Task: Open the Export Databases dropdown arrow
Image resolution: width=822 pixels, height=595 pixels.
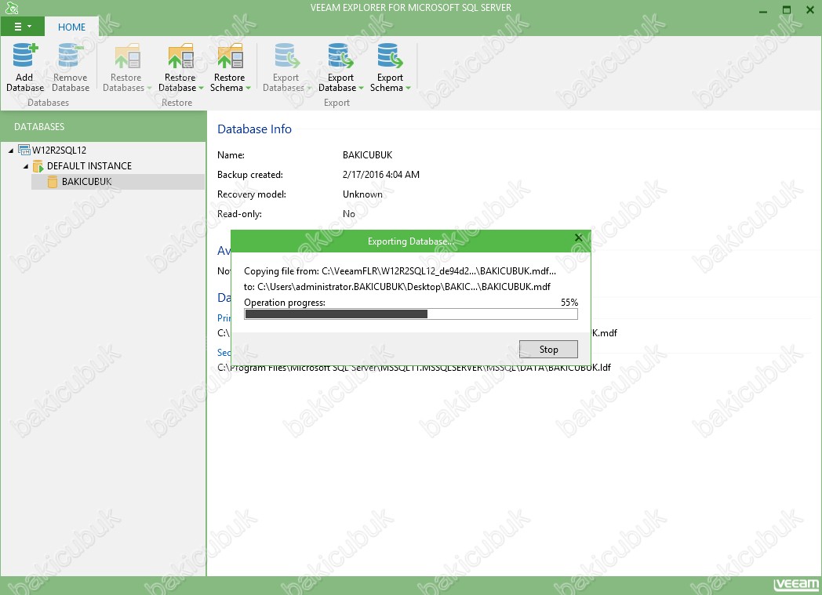Action: pos(309,88)
